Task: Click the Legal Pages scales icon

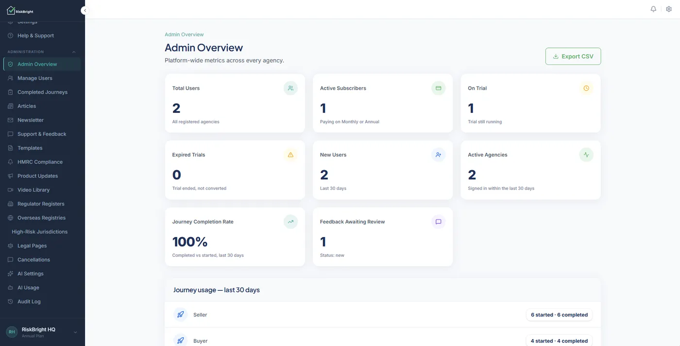Action: 11,246
